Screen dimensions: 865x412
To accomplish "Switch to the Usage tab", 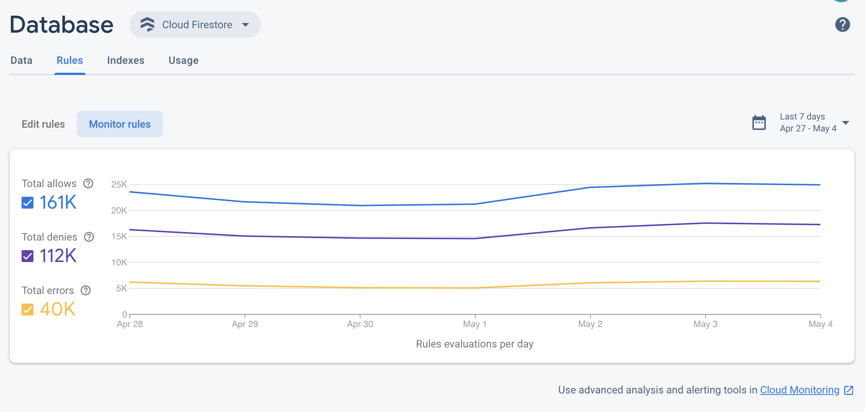I will pyautogui.click(x=184, y=60).
